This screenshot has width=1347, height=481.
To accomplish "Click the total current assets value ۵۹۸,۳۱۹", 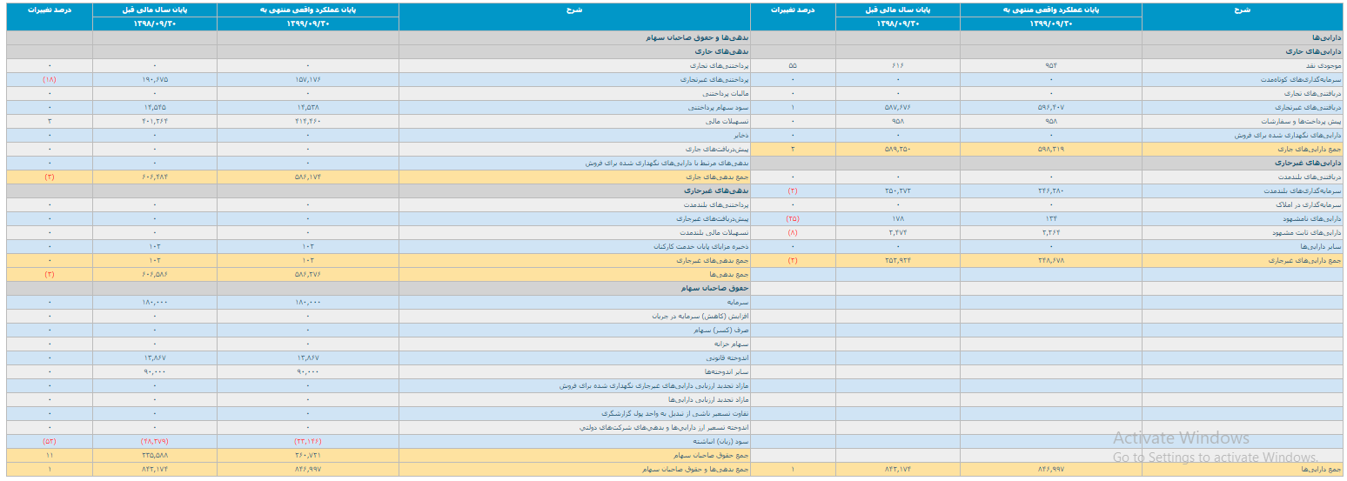I will point(1050,149).
